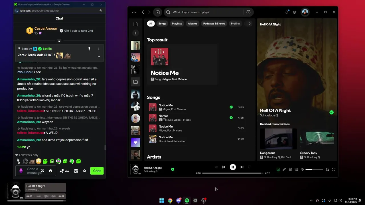Go to Spotify Home
The width and height of the screenshot is (365, 205).
157,12
